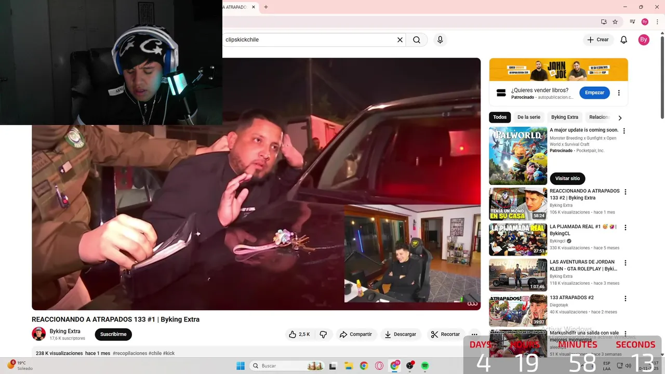Open Chrome media controls icon
The height and width of the screenshot is (374, 665).
point(632,22)
